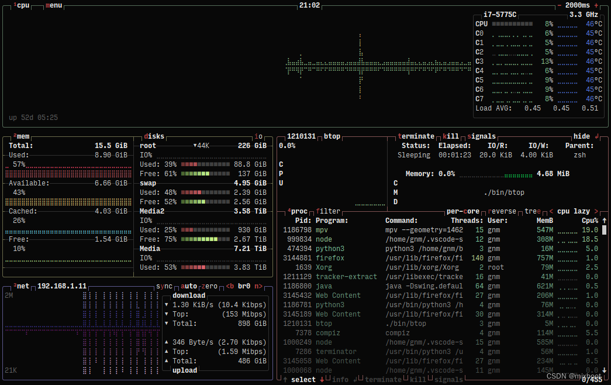Select the java process row

click(x=441, y=286)
